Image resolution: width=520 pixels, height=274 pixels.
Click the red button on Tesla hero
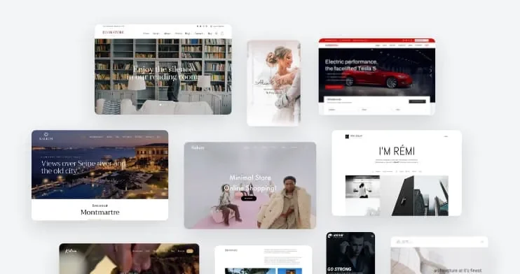point(334,87)
